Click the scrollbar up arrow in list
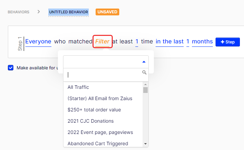The width and height of the screenshot is (244, 150). click(x=146, y=84)
